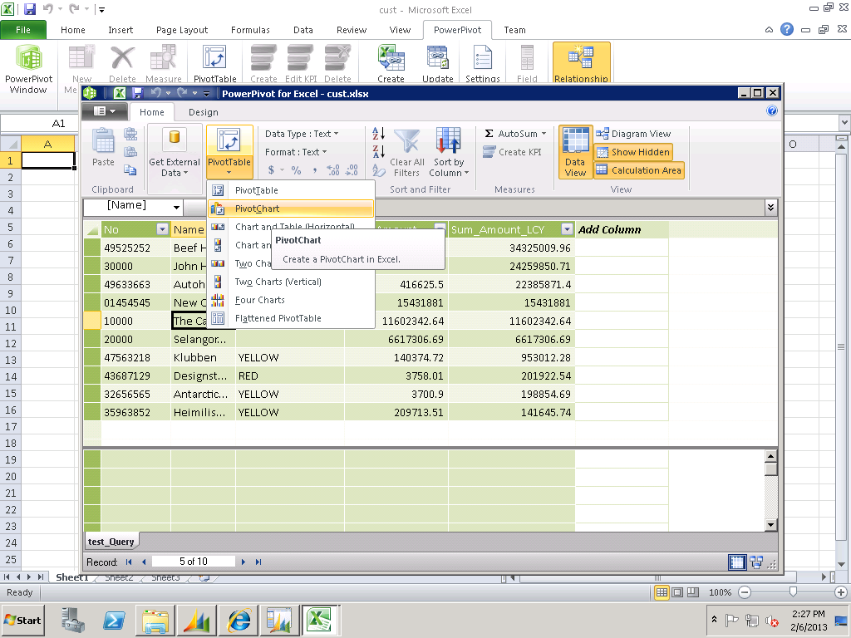Decrease decimal places icon

pyautogui.click(x=352, y=170)
